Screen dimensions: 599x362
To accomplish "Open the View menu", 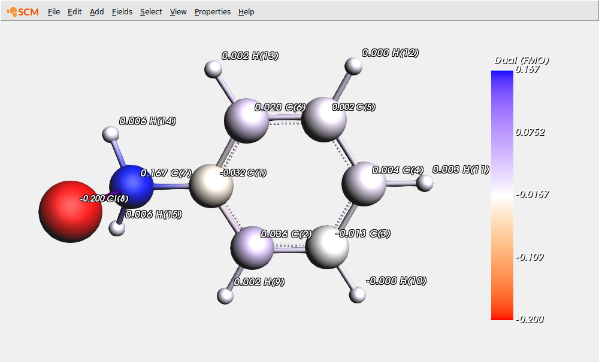I will pyautogui.click(x=178, y=11).
